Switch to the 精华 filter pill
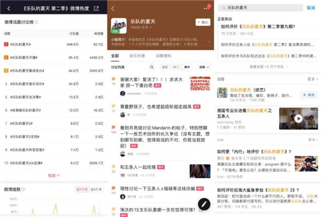Screen dimensions: 321x217 tap(187, 67)
